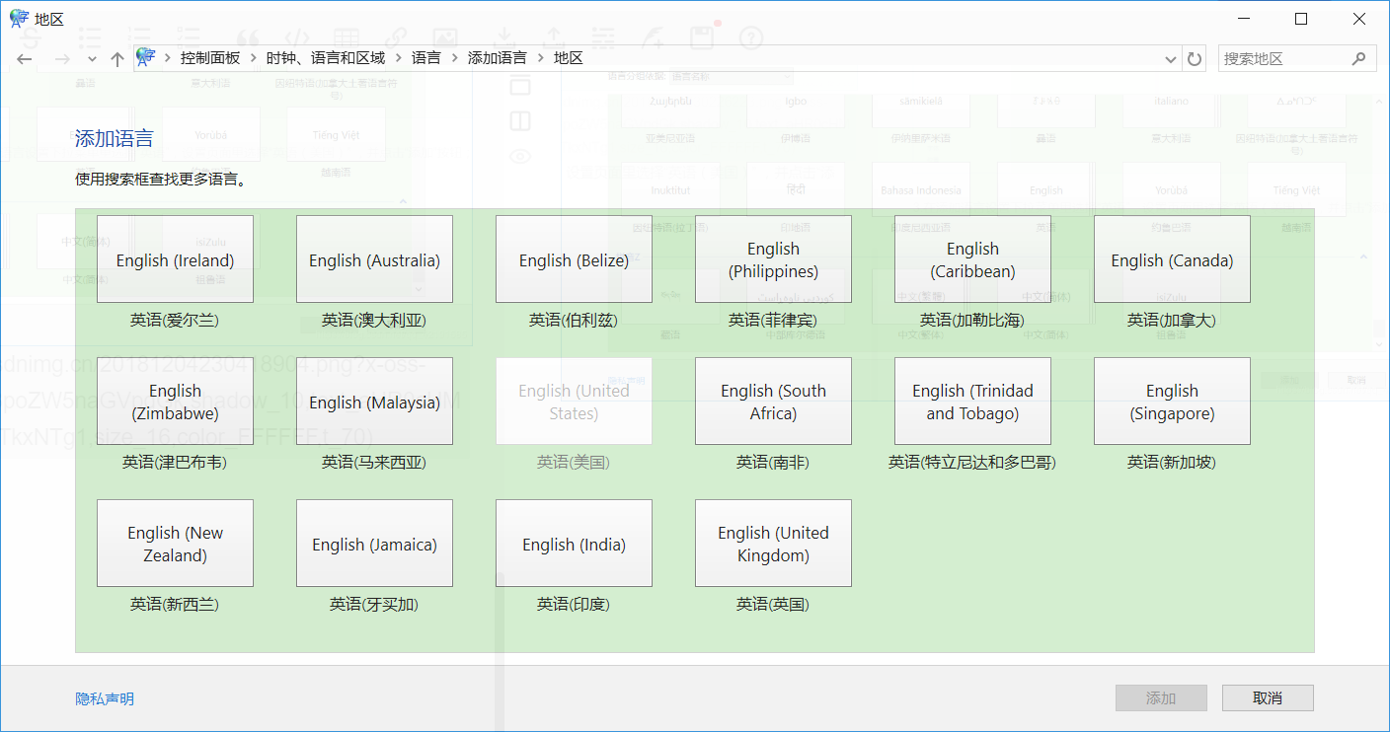
Task: Click label 英语(爱尔兰)
Action: pos(175,321)
